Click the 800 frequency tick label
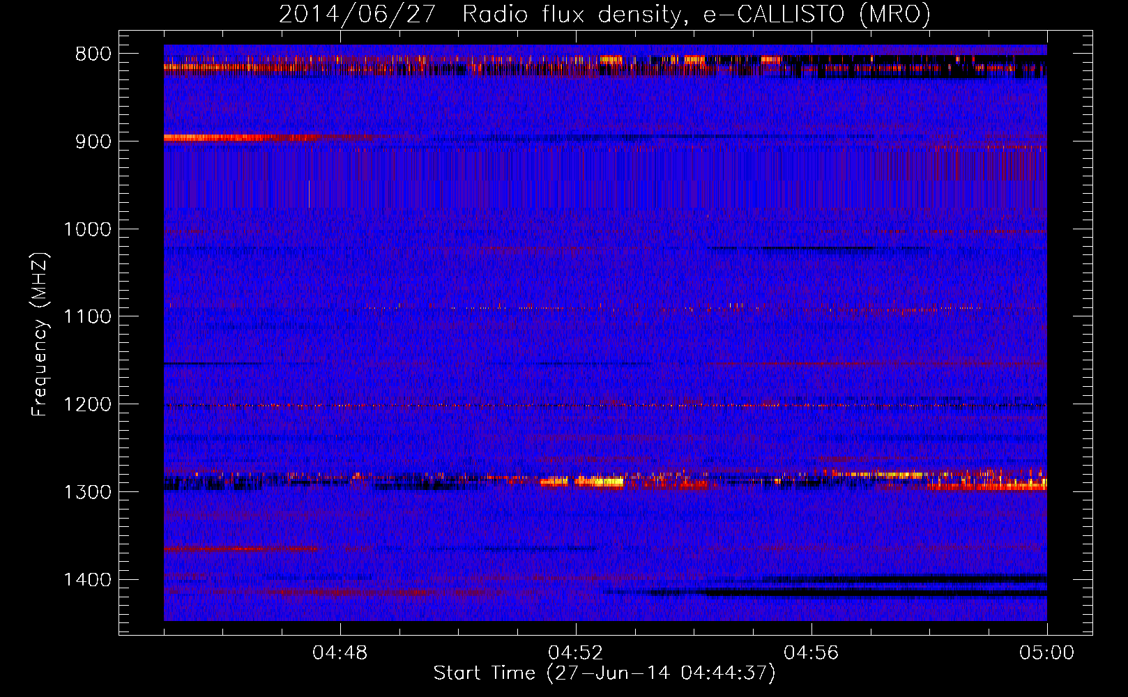The height and width of the screenshot is (697, 1128). 93,54
